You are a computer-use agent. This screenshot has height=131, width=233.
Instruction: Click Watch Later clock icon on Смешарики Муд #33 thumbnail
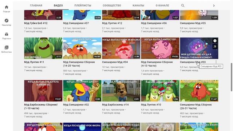click(215, 41)
